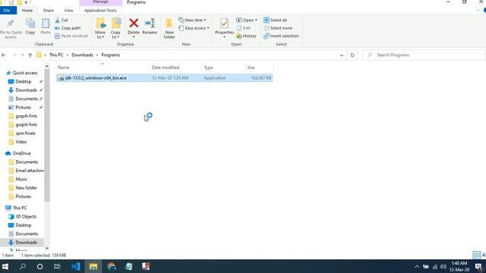486x273 pixels.
Task: Open the New item dropdown
Action: click(192, 20)
